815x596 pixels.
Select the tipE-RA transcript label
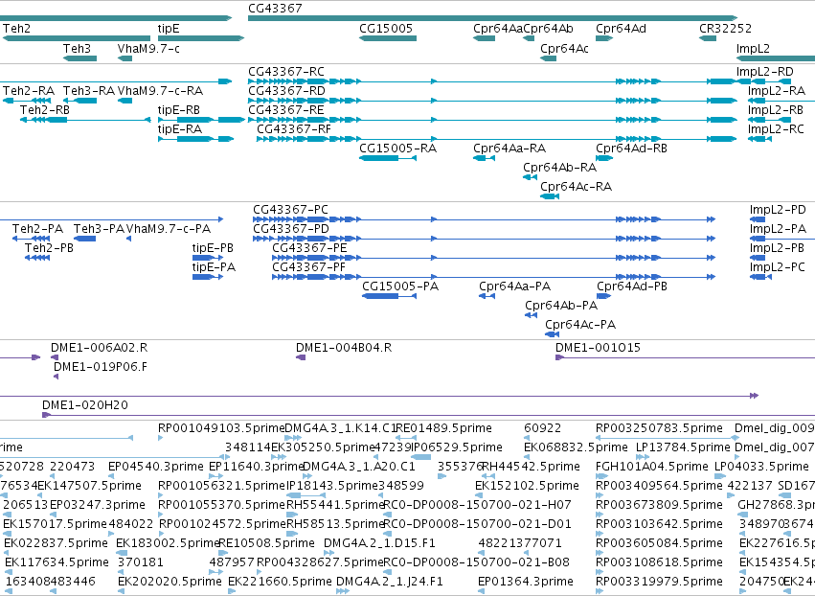180,129
